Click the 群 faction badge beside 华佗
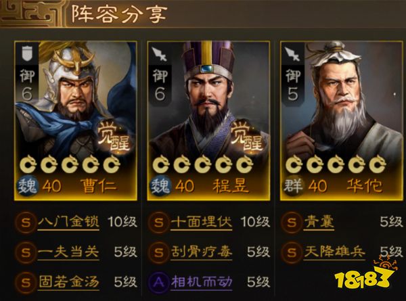 click(x=294, y=186)
